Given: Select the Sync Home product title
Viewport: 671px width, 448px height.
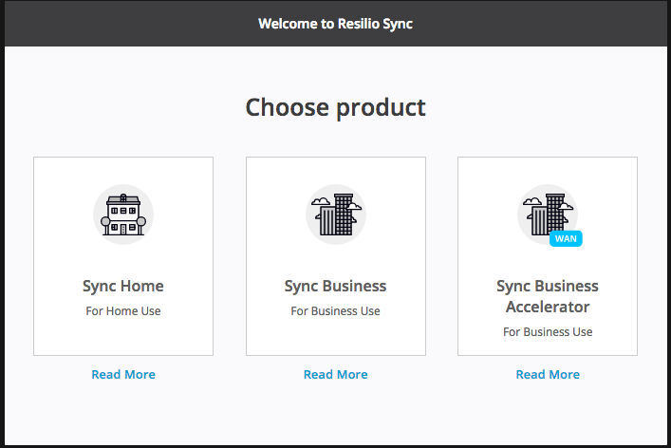Looking at the screenshot, I should tap(123, 287).
